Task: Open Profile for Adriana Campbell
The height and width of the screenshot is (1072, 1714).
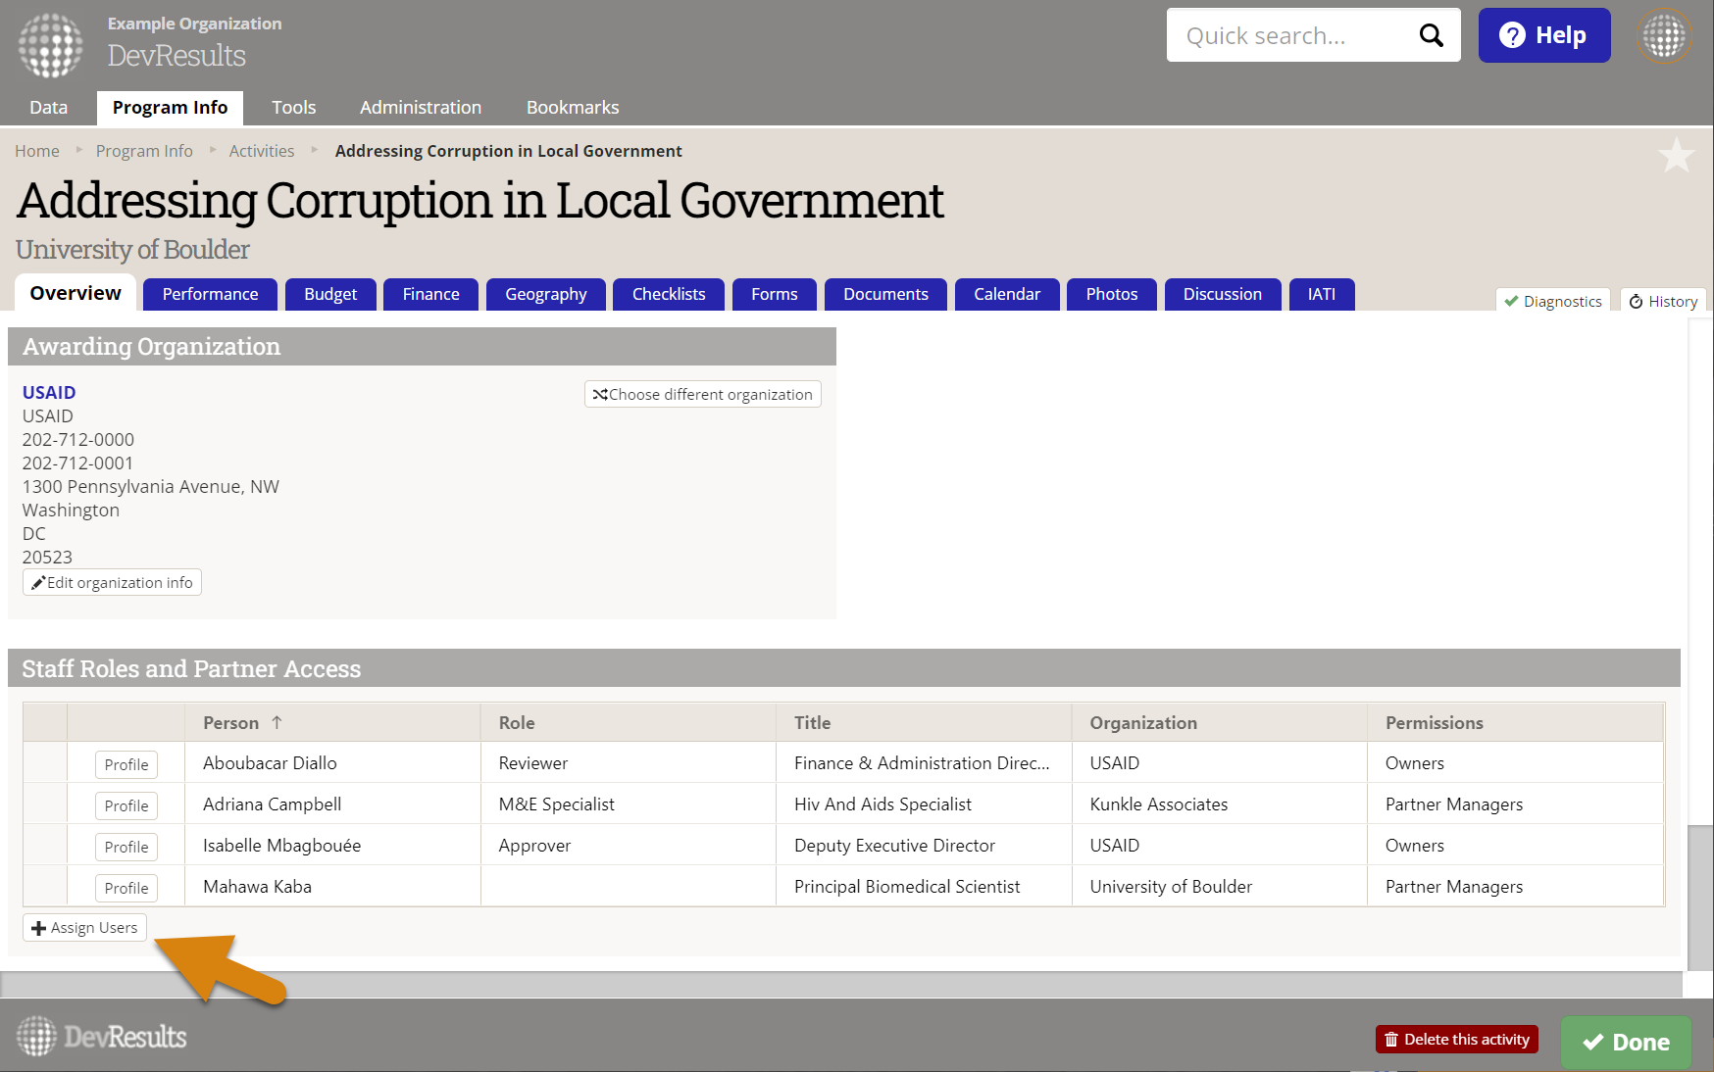Action: click(x=126, y=805)
